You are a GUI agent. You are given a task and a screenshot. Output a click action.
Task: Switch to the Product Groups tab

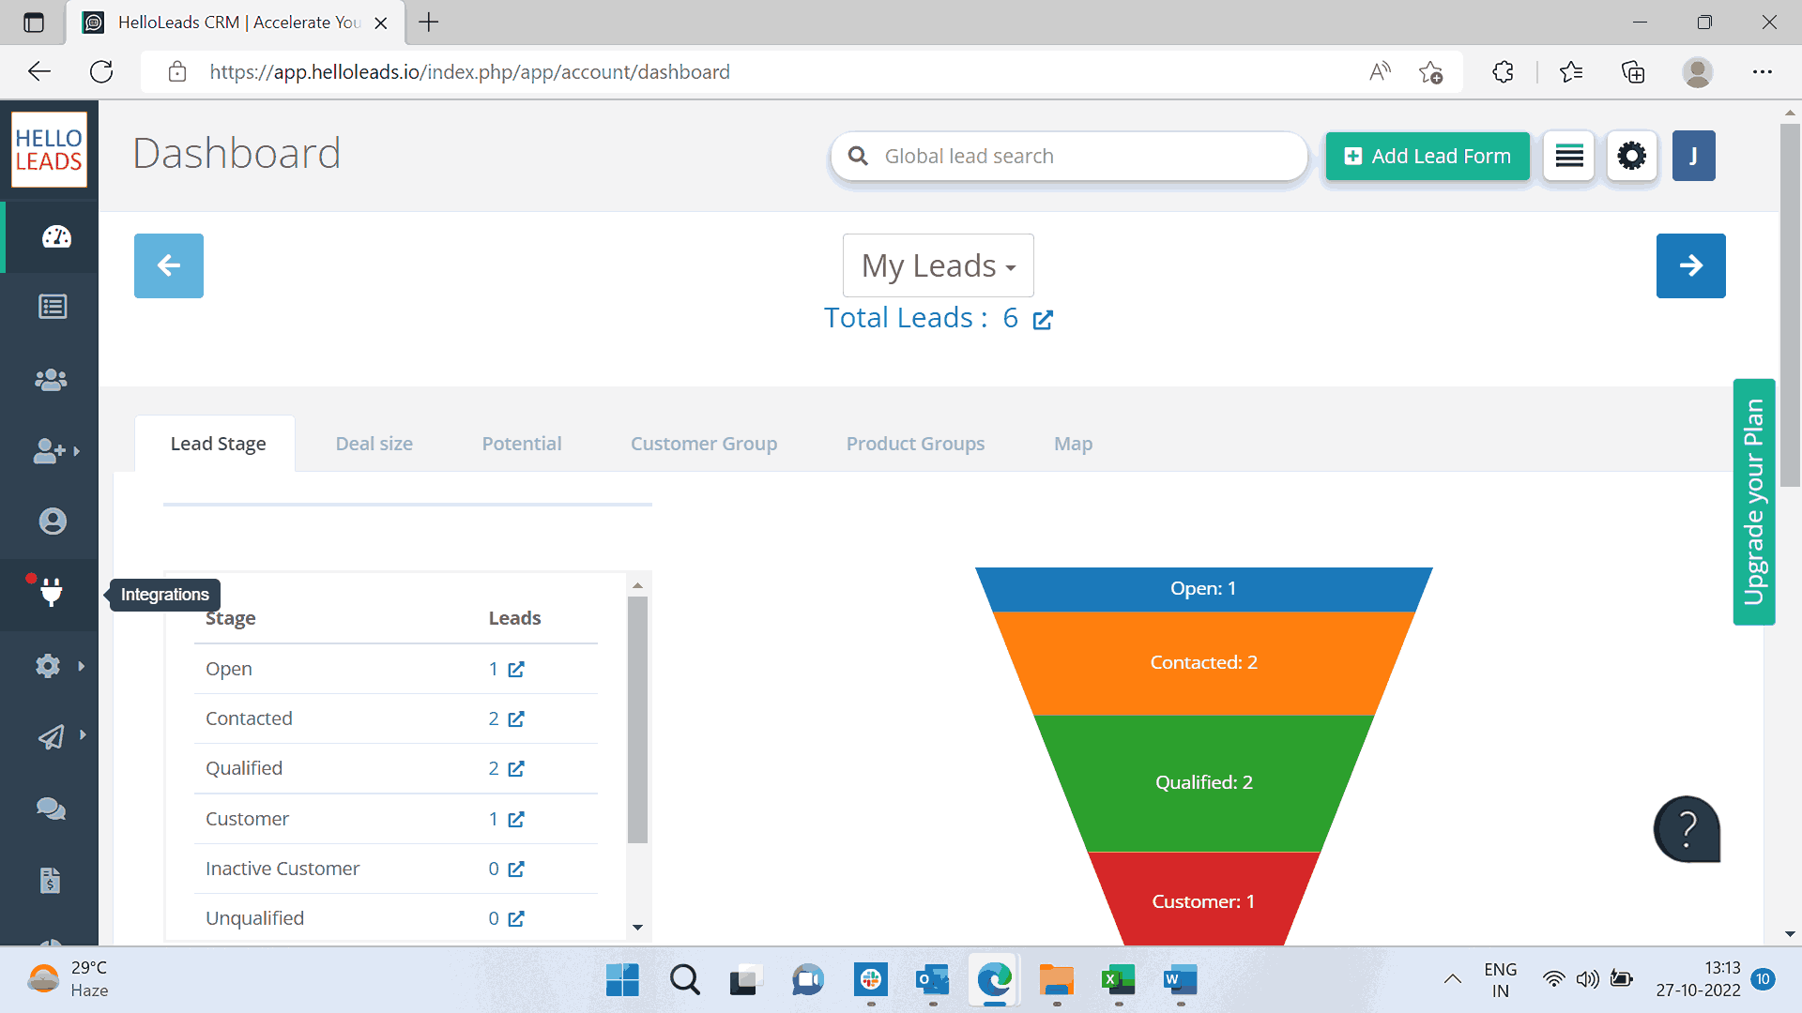[916, 444]
